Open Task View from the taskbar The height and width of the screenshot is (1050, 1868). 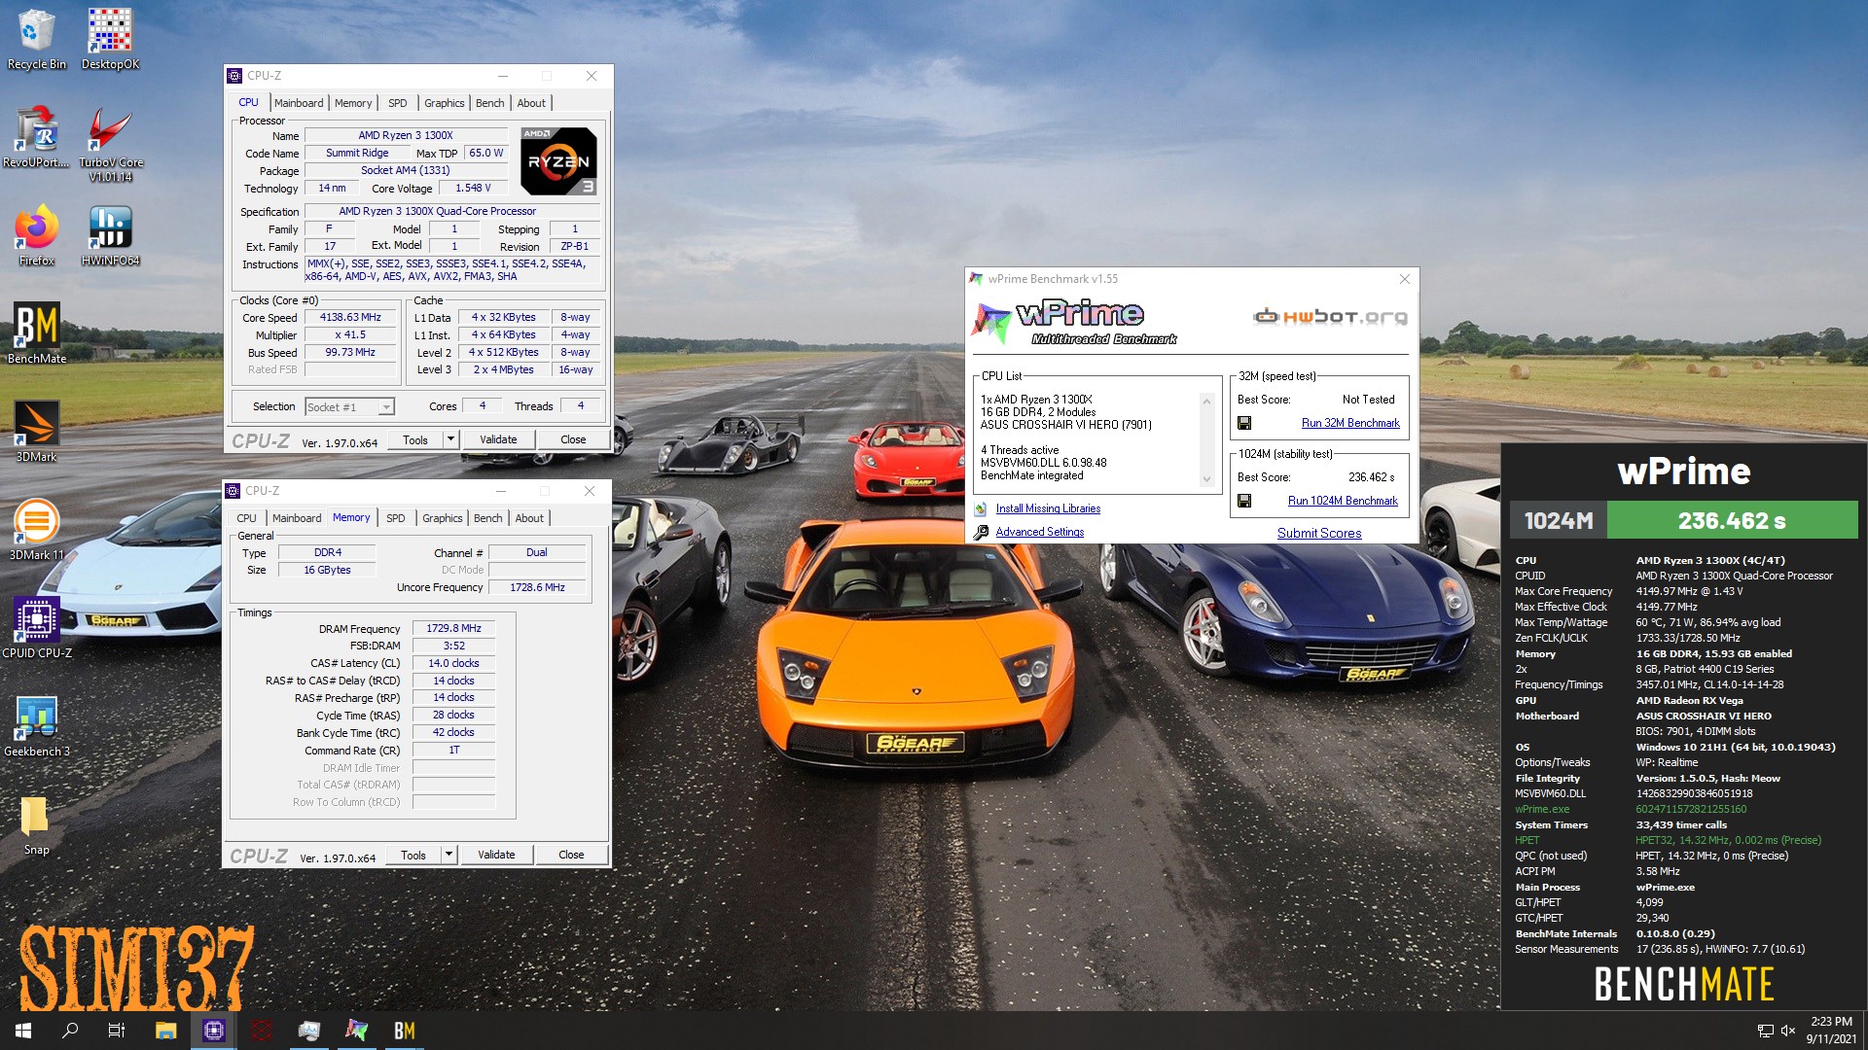pos(117,1031)
